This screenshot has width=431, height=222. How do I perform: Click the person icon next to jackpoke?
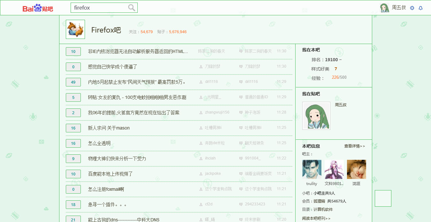pyautogui.click(x=200, y=174)
